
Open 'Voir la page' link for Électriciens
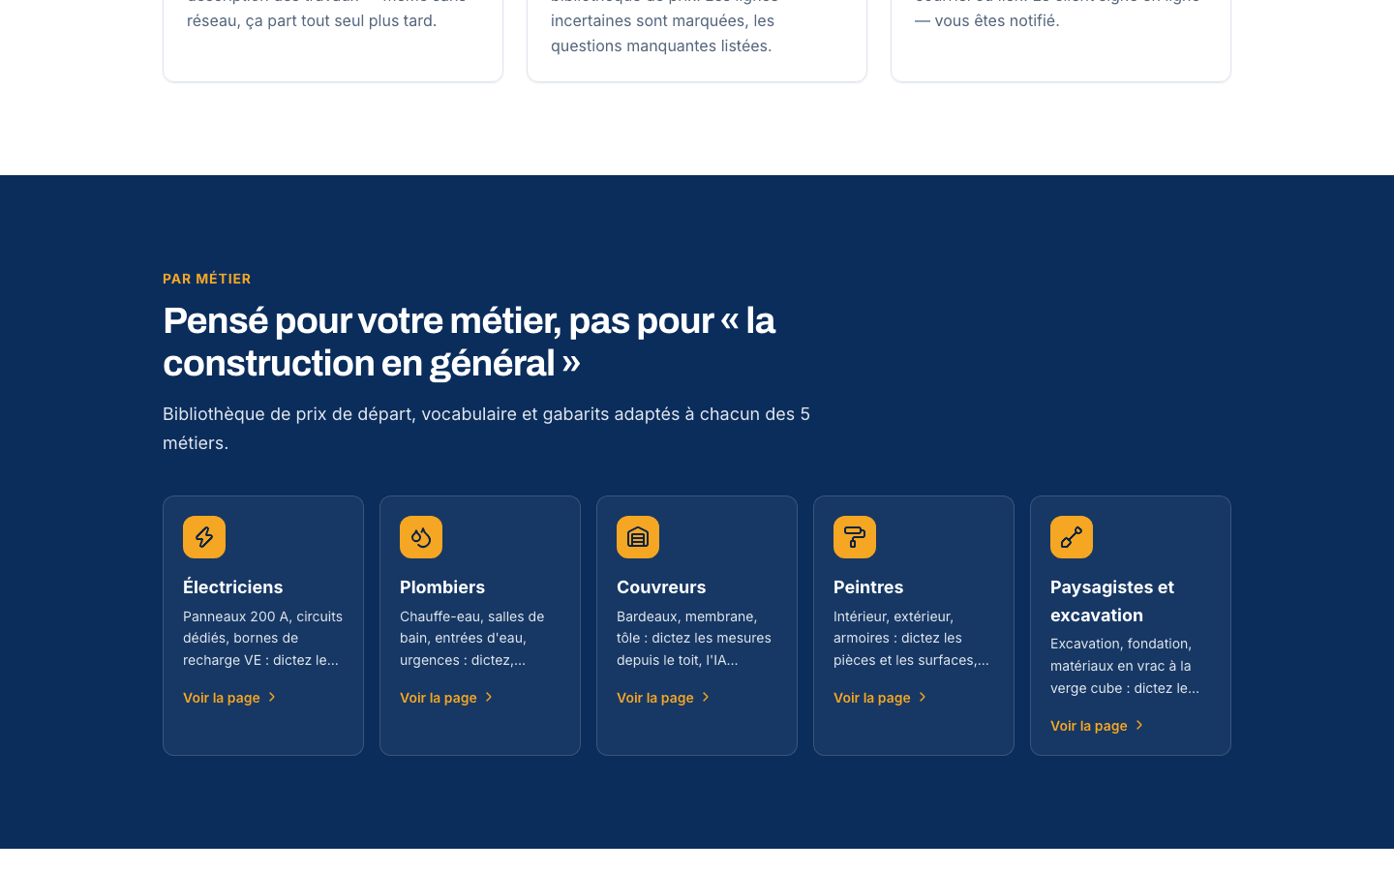tap(230, 698)
